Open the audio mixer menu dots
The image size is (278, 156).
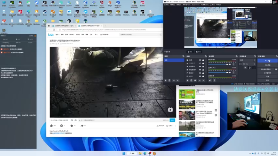click(x=214, y=80)
